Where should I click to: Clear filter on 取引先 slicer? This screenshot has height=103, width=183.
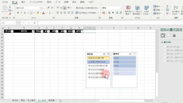[x=108, y=54]
